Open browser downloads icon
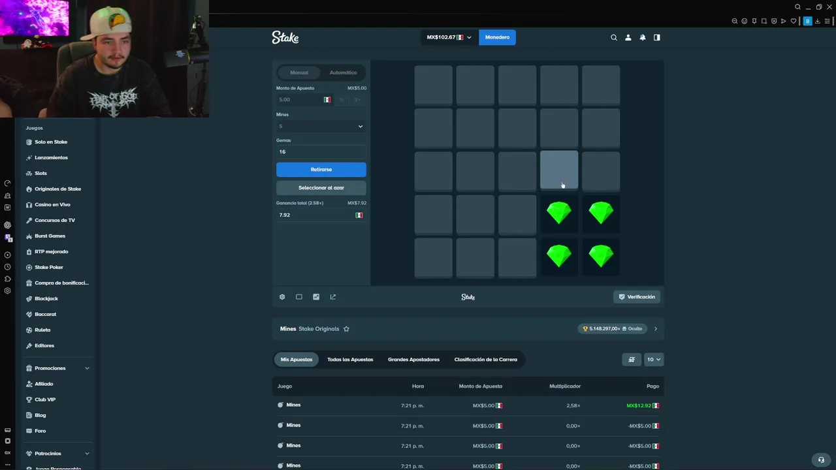The image size is (836, 470). [818, 21]
